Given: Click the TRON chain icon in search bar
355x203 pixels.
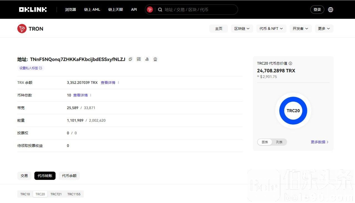Looking at the screenshot, I should [150, 10].
